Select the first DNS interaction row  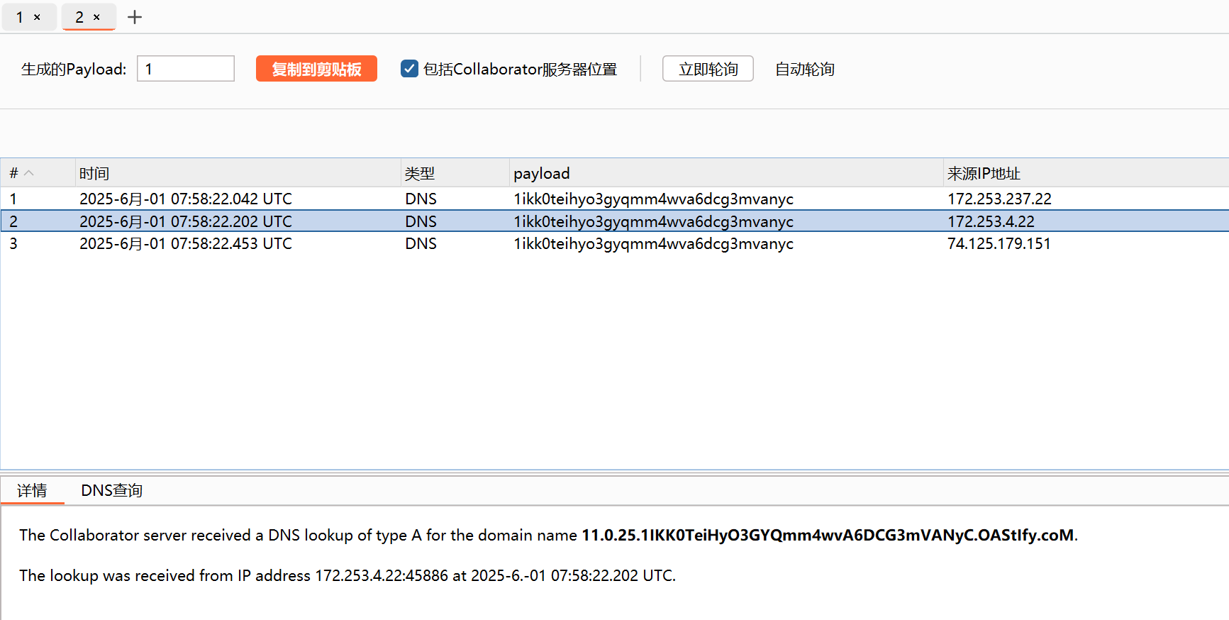(x=426, y=199)
